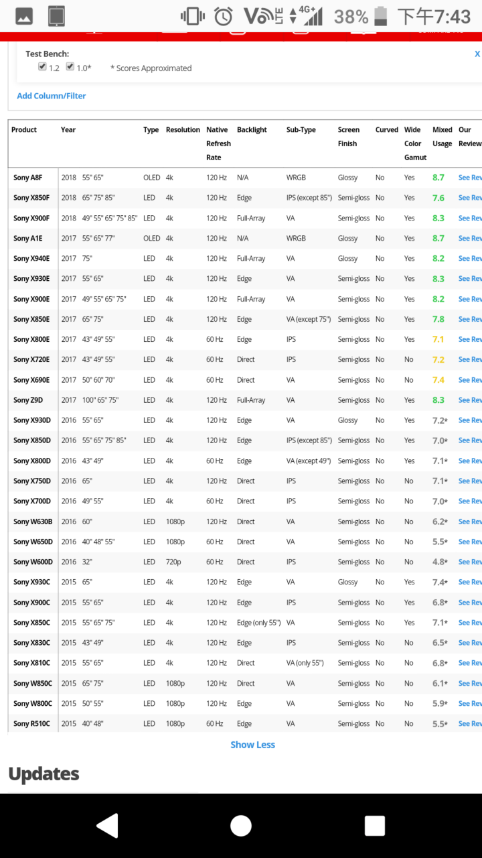Tap the battery icon in status bar
The width and height of the screenshot is (482, 858).
[x=380, y=16]
